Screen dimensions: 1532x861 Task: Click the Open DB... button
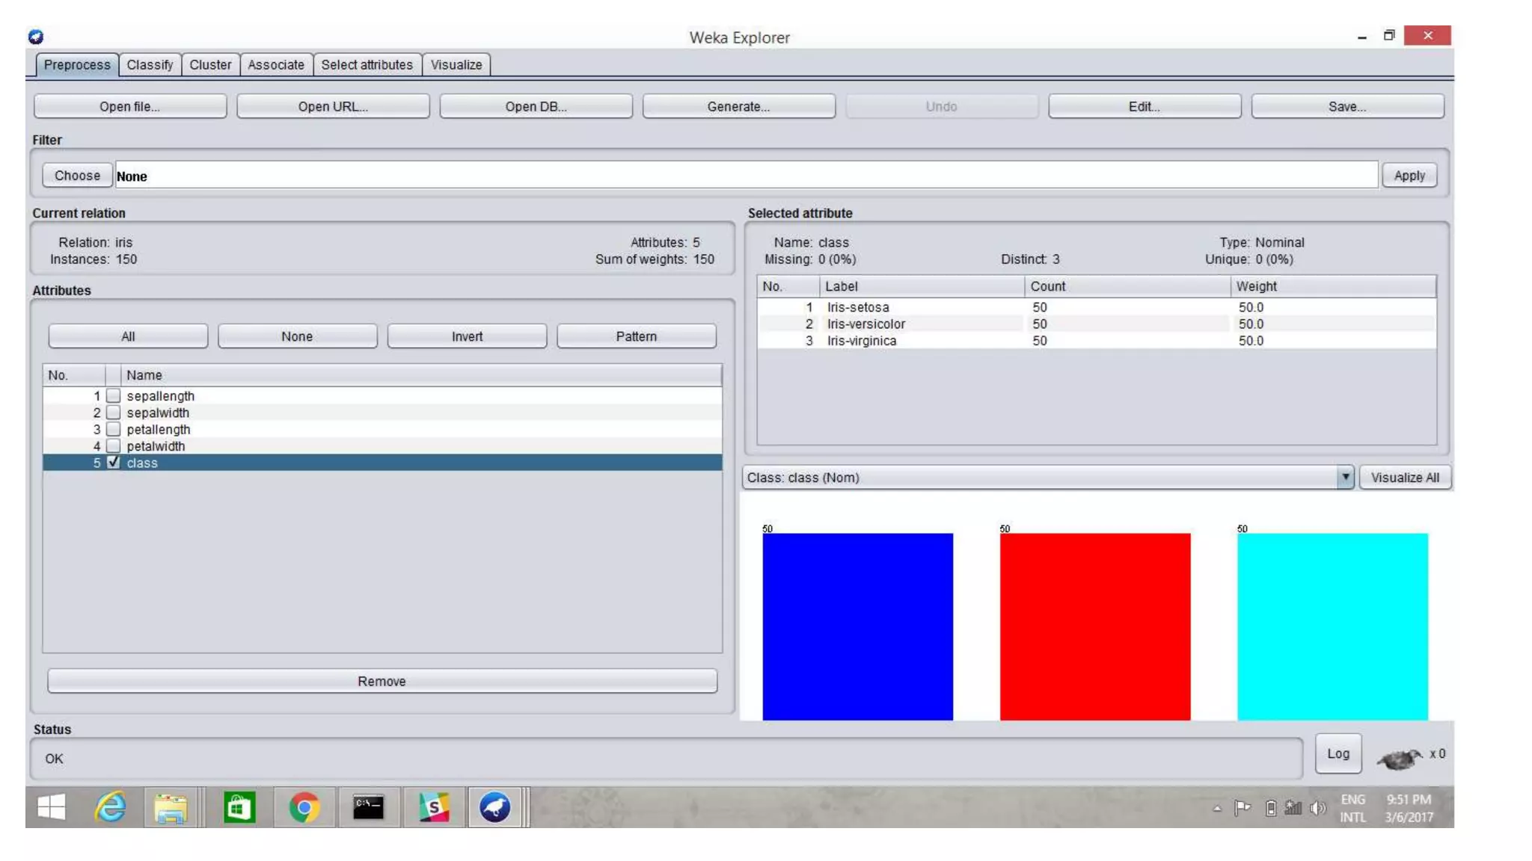[x=536, y=106]
